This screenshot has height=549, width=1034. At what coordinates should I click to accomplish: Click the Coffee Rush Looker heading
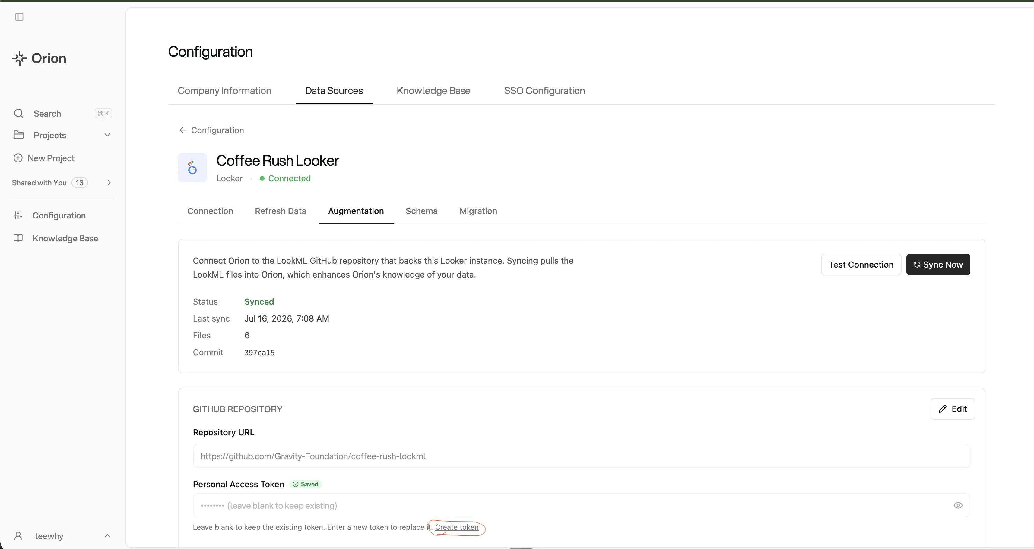coord(278,161)
